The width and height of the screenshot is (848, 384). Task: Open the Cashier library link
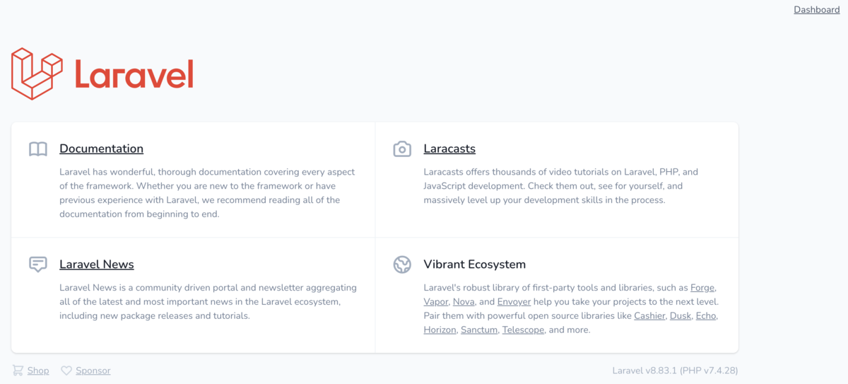(x=649, y=316)
